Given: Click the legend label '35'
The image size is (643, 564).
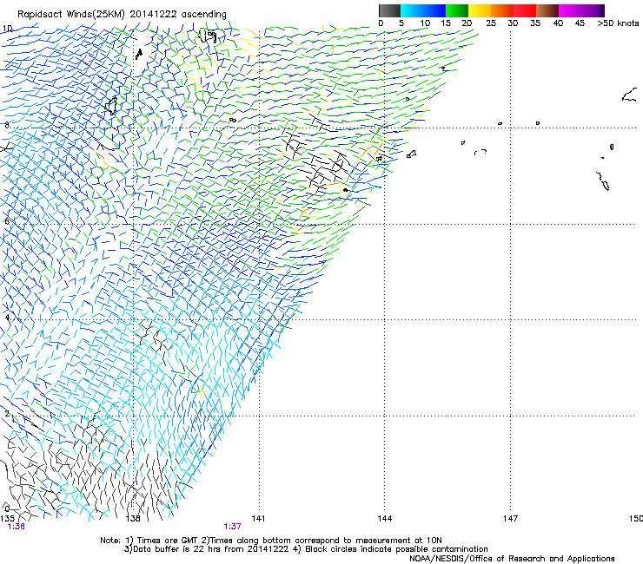Looking at the screenshot, I should [535, 23].
